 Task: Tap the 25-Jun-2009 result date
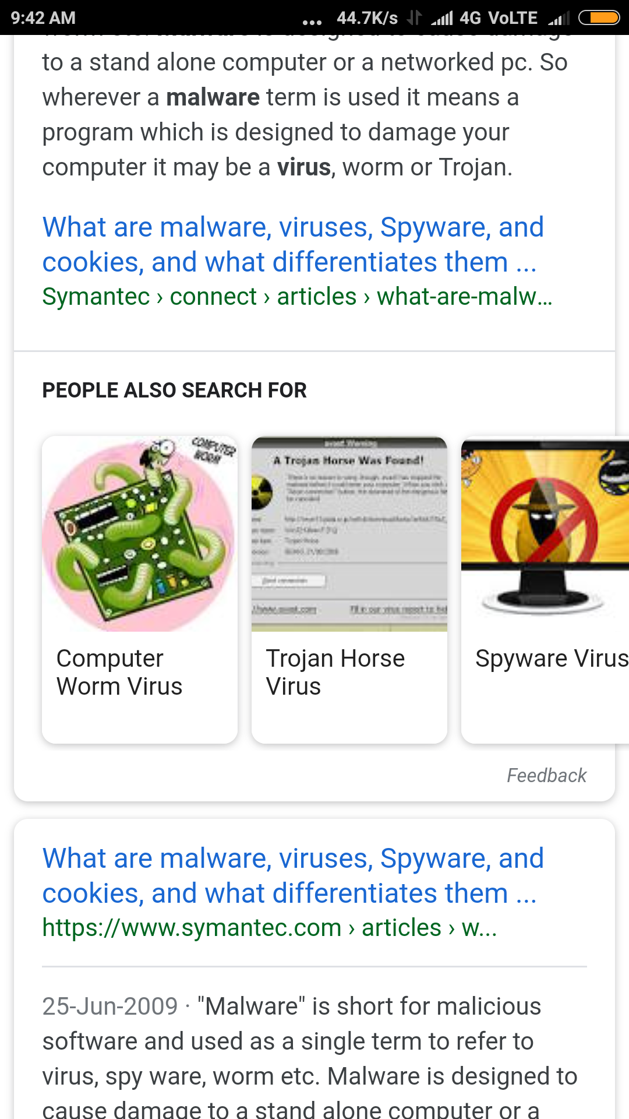(110, 1007)
